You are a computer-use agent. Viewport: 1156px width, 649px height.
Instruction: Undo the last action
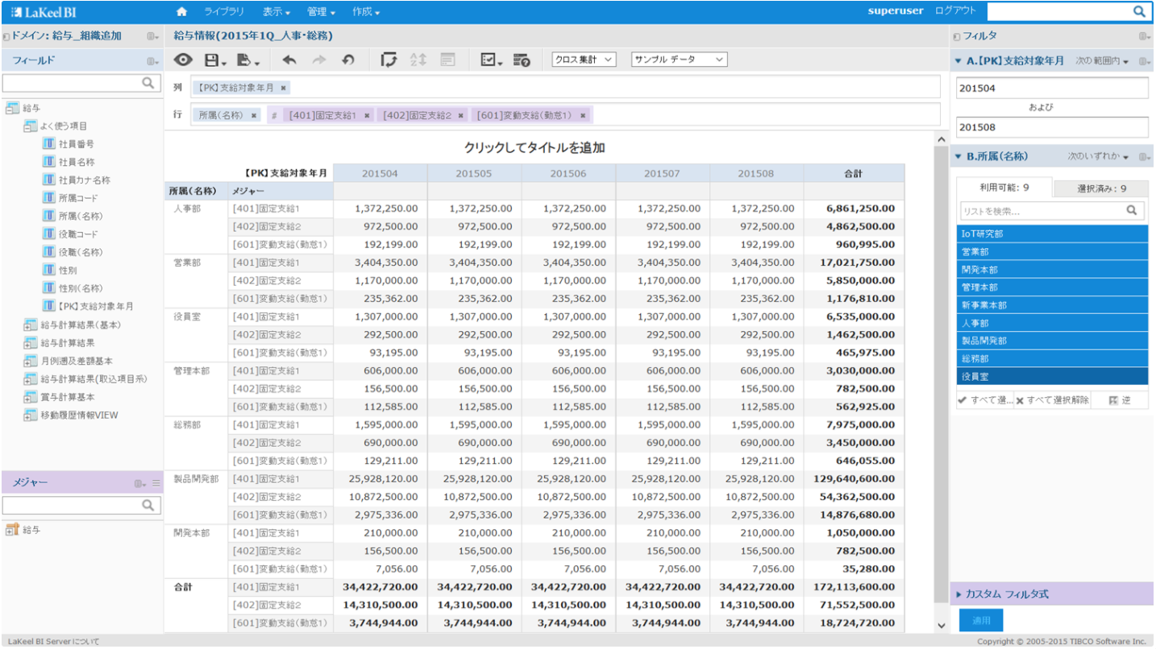tap(289, 60)
